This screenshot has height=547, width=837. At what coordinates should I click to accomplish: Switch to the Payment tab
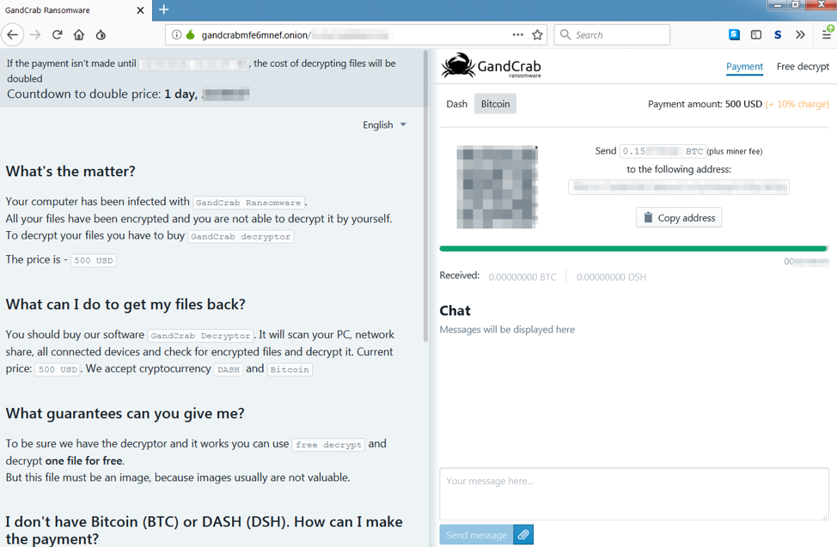pyautogui.click(x=744, y=67)
